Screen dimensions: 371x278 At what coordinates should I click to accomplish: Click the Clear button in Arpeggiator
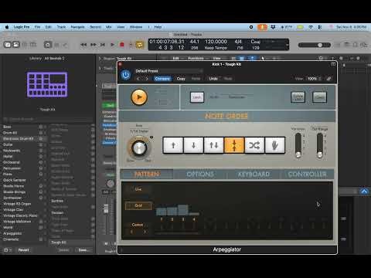319,97
